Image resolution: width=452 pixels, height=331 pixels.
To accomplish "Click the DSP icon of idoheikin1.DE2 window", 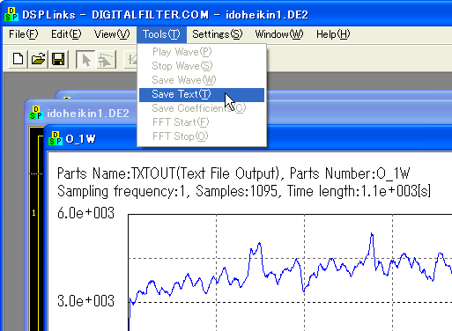I will click(x=36, y=113).
